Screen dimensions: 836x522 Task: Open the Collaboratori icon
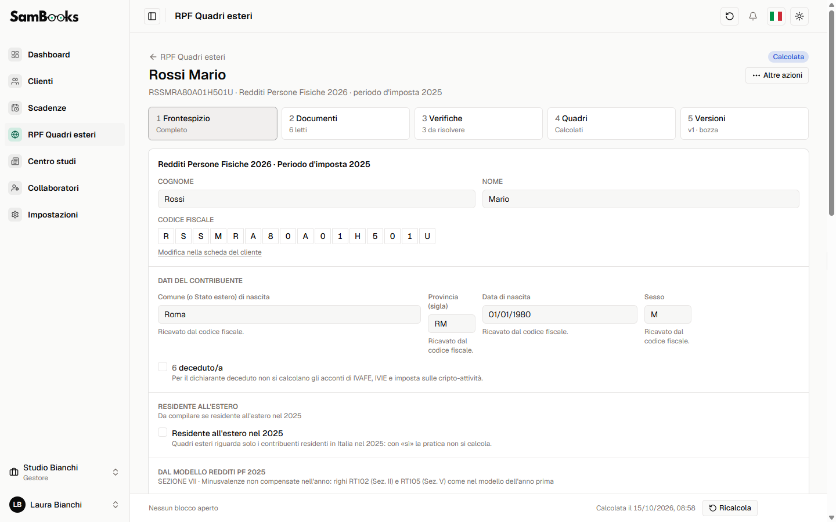point(15,188)
